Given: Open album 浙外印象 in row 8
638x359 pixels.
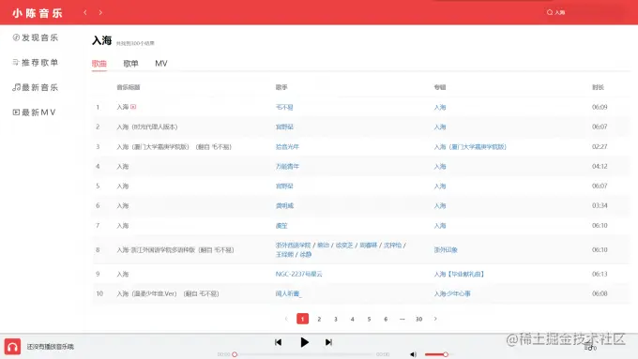Looking at the screenshot, I should click(446, 249).
